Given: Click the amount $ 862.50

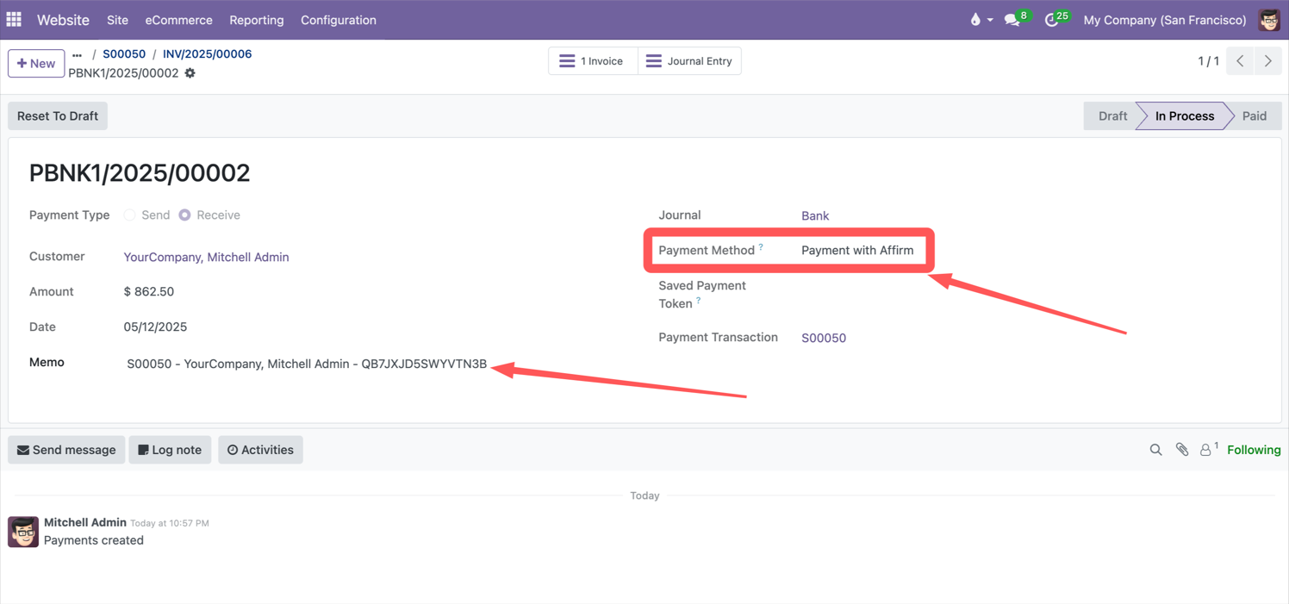Looking at the screenshot, I should [149, 291].
